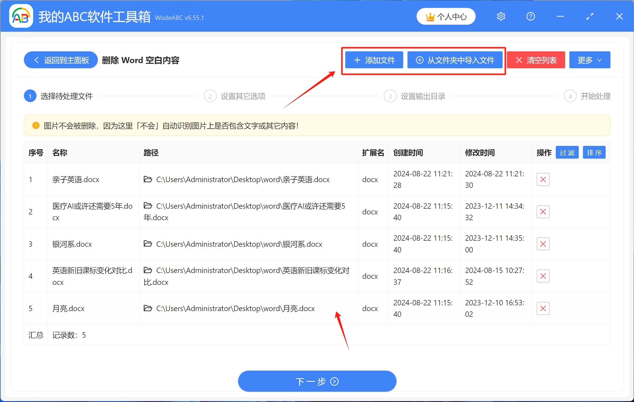Remove row 4 英语新旧课标 file with X
The height and width of the screenshot is (402, 634).
[543, 276]
